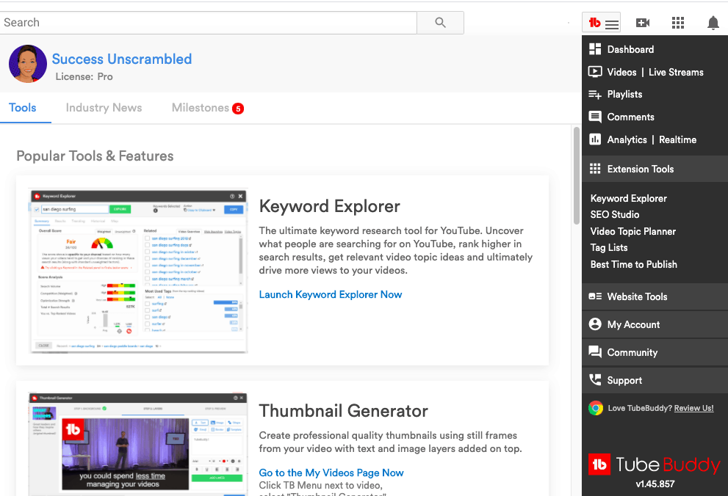Click the My Account person icon

[595, 324]
